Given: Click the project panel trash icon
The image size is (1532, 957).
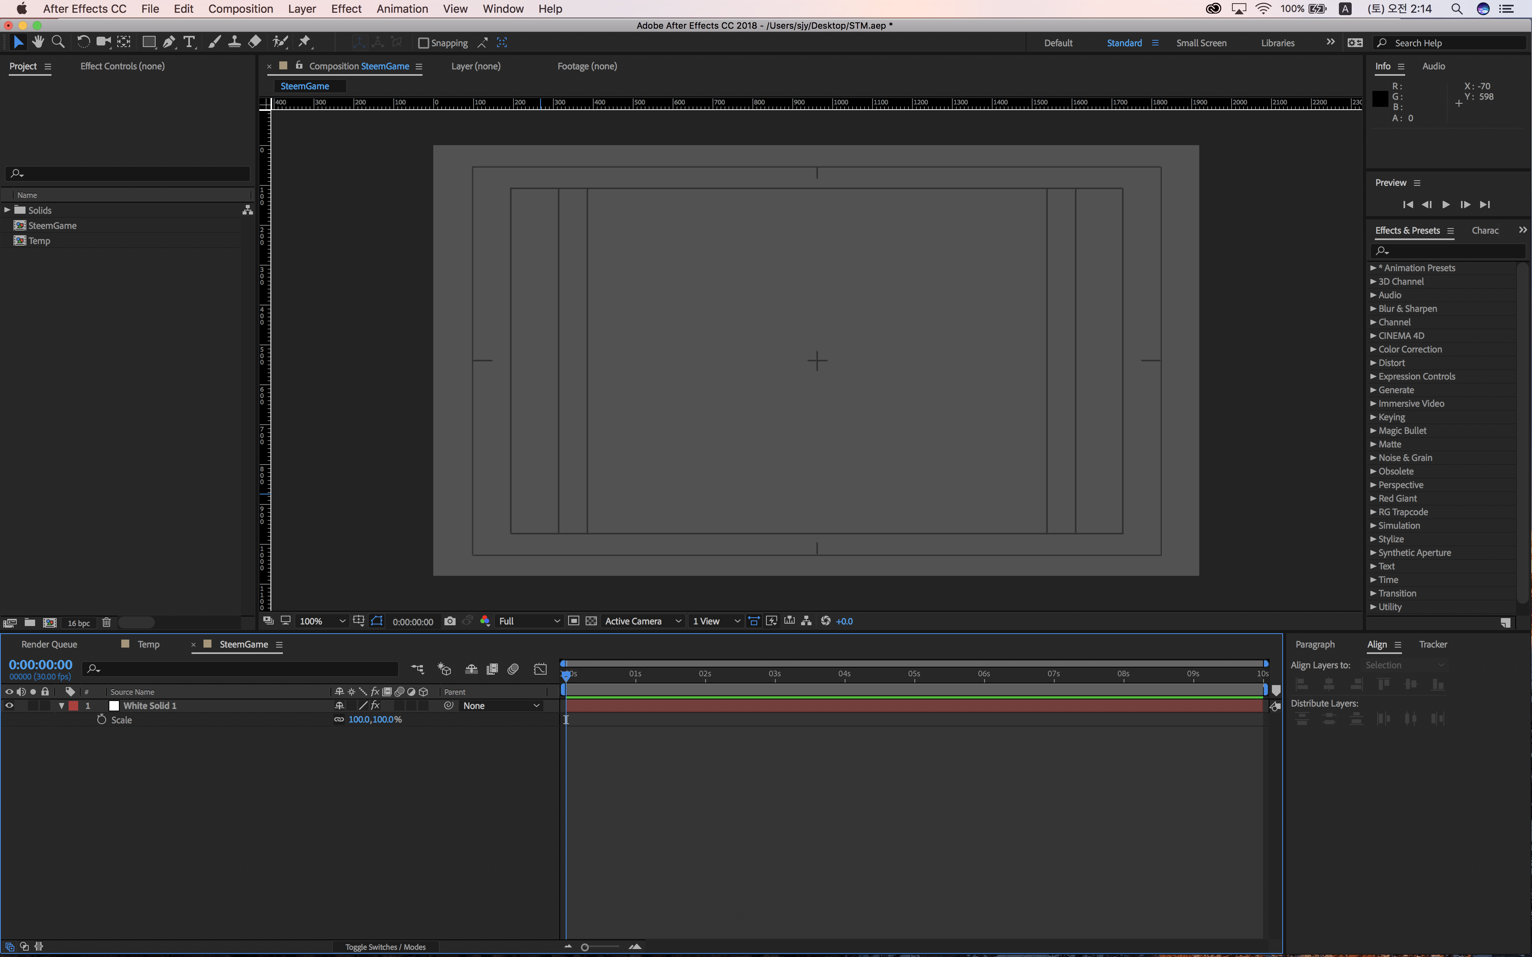Looking at the screenshot, I should tap(107, 623).
